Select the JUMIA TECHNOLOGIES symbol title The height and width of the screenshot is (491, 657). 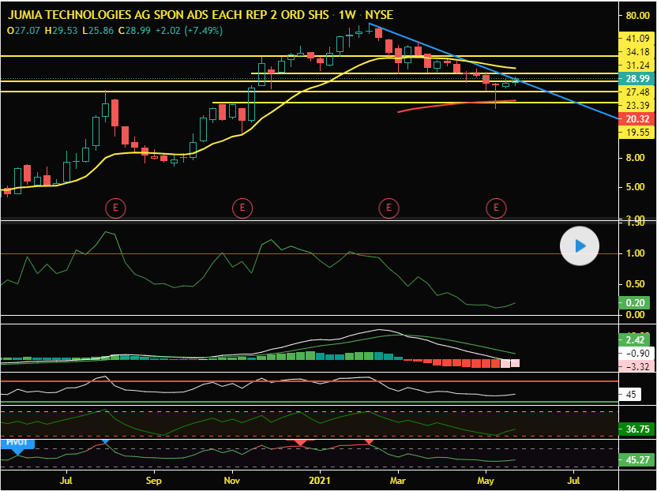point(168,16)
